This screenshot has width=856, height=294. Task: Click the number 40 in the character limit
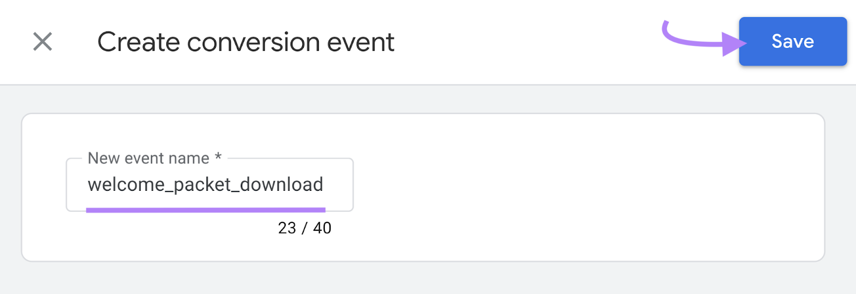click(322, 228)
